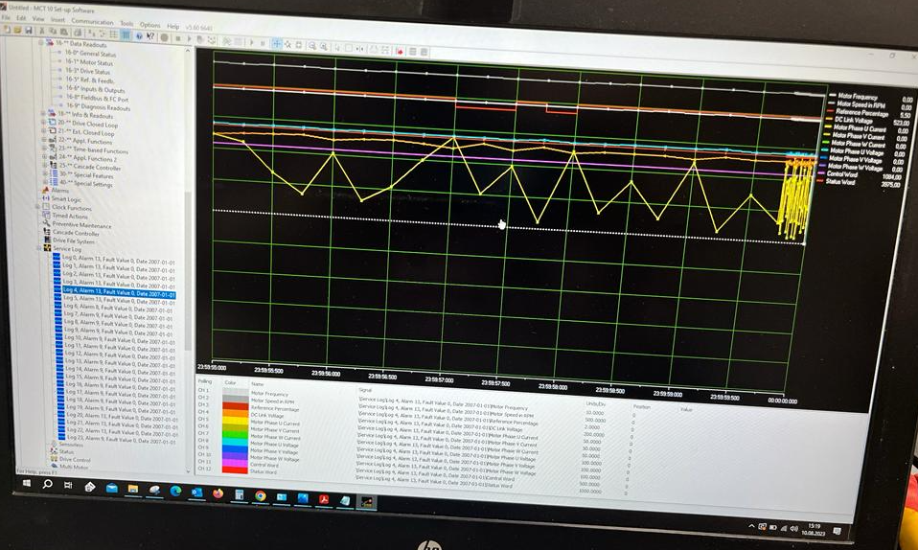Expand the 25-** Cascade Controller node
918x550 pixels.
[45, 165]
